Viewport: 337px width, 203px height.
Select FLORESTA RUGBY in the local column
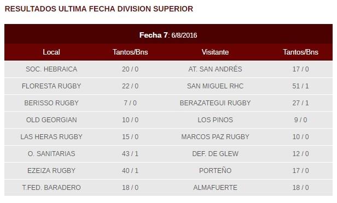coord(51,86)
